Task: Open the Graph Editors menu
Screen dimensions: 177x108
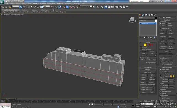Action: tap(51, 4)
